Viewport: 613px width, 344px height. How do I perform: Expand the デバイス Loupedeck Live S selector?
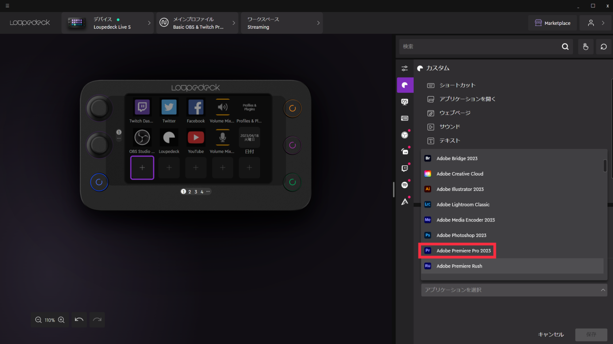108,23
